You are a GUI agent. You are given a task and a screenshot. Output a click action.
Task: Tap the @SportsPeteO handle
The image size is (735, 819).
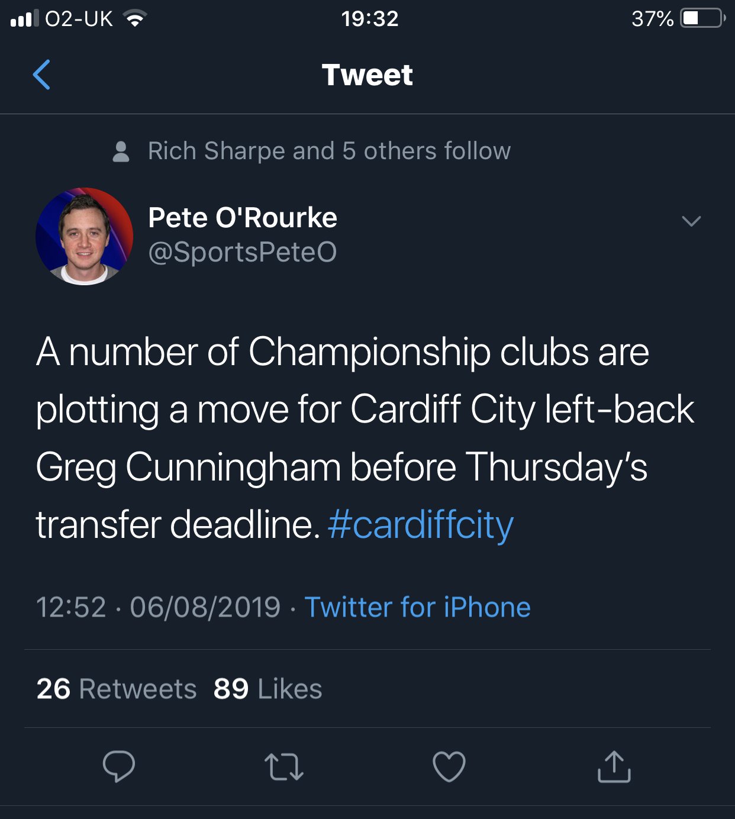pyautogui.click(x=243, y=252)
